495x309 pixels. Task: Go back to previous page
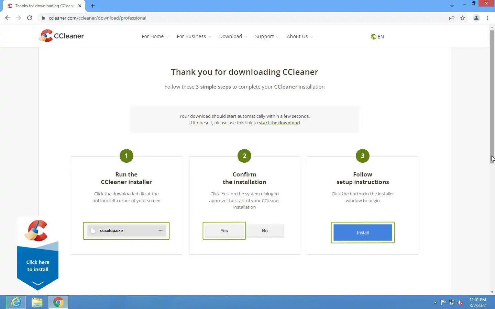8,18
